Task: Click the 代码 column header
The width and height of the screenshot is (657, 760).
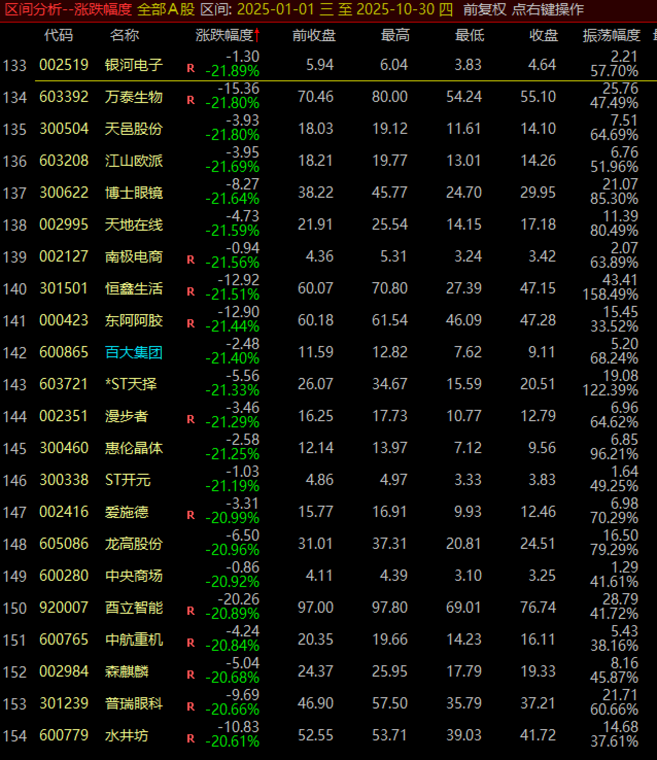Action: click(x=59, y=35)
